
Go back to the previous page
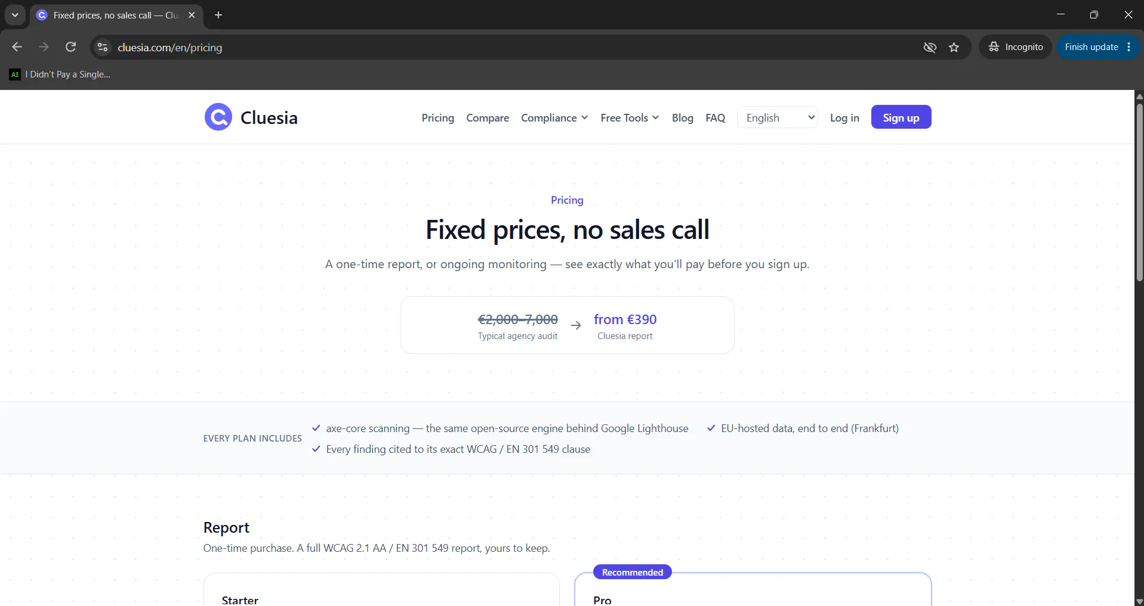click(x=17, y=47)
